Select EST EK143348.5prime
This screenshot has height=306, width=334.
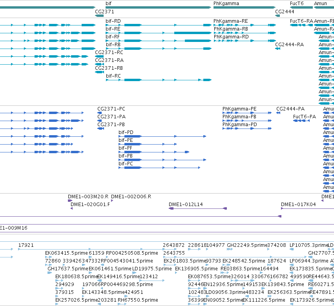(x=84, y=296)
